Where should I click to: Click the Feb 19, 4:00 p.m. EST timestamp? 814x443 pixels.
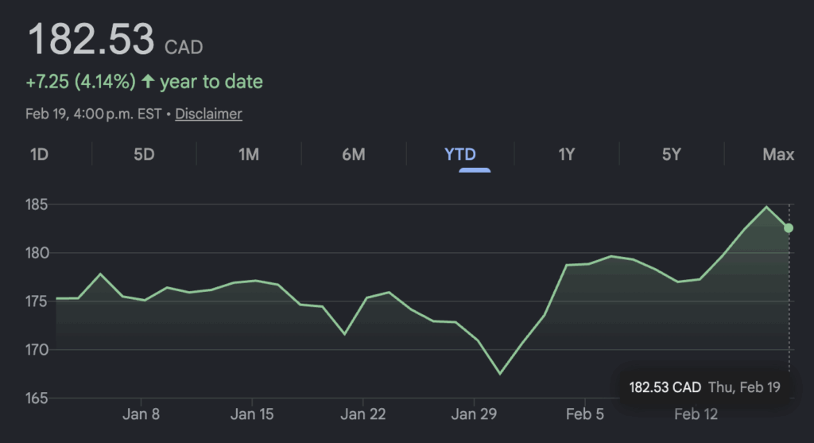coord(92,114)
